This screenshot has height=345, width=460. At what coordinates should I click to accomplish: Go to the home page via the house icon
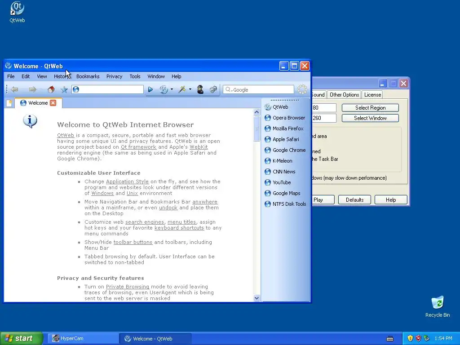coord(51,89)
